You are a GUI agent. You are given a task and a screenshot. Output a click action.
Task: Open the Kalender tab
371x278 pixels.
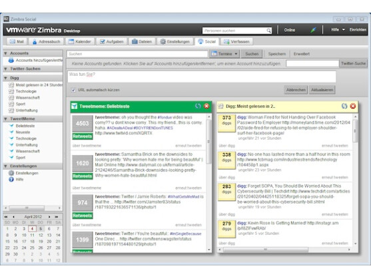coord(80,42)
